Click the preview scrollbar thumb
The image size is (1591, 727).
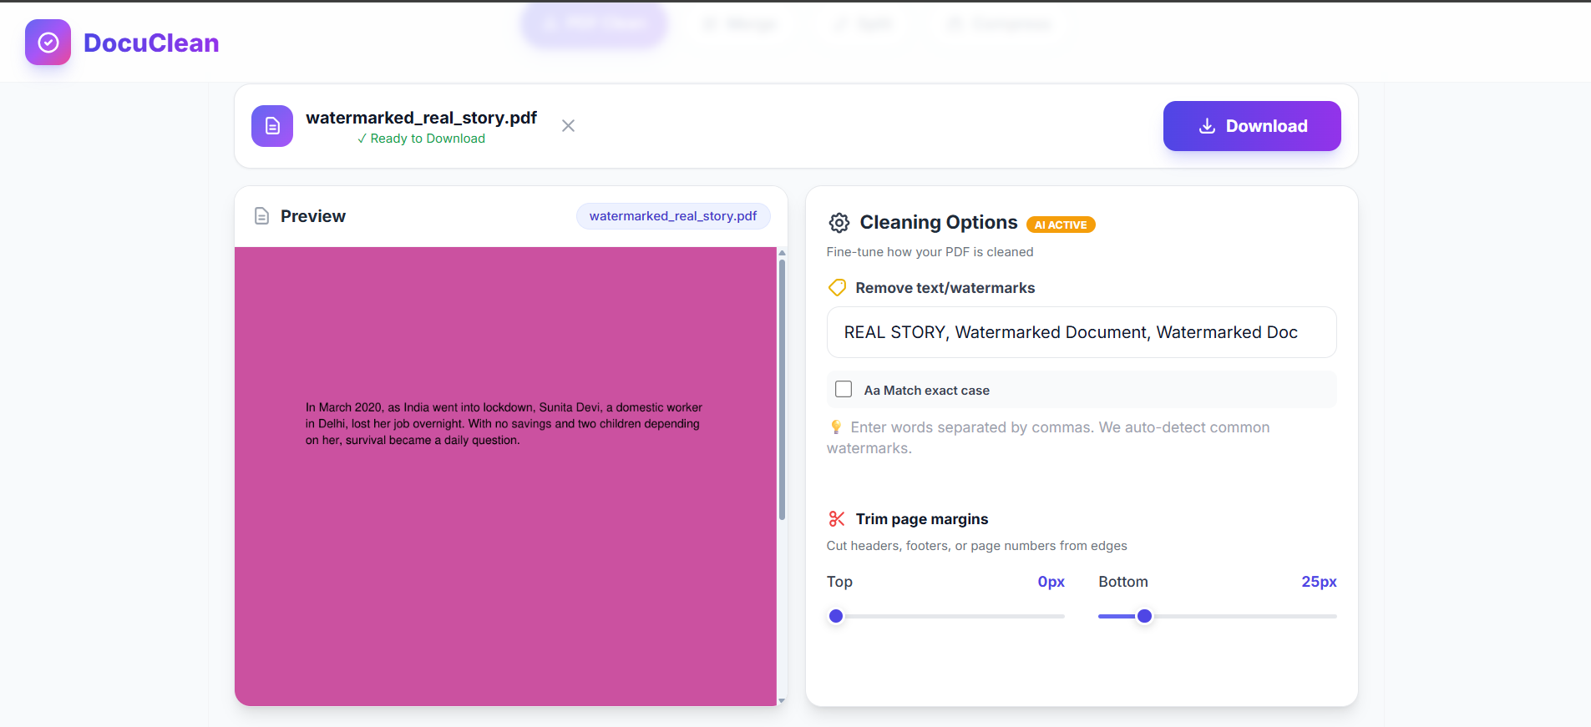[x=782, y=389]
